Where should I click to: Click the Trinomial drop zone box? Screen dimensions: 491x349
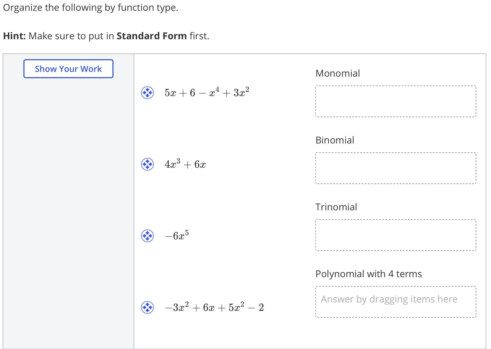point(395,235)
